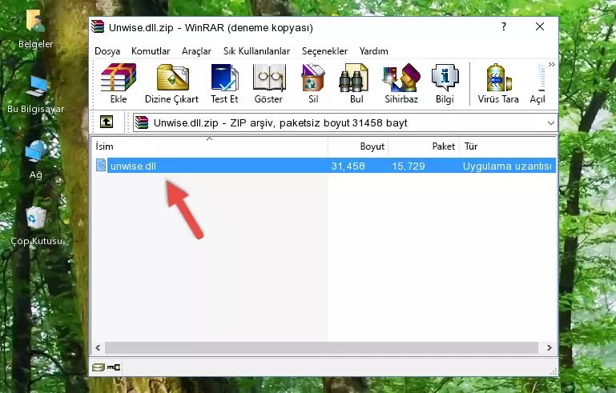Click the partially visible Açıl toolbar icon
The height and width of the screenshot is (393, 616).
[537, 83]
